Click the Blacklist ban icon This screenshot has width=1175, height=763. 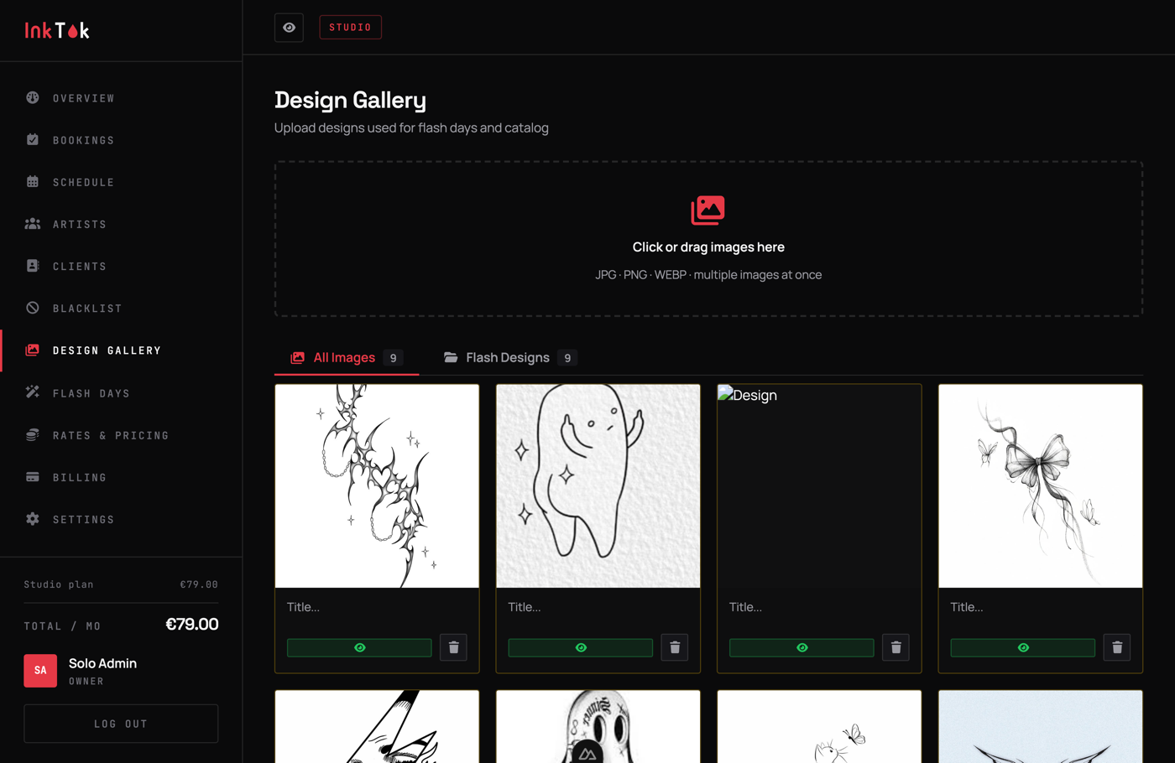pyautogui.click(x=33, y=308)
